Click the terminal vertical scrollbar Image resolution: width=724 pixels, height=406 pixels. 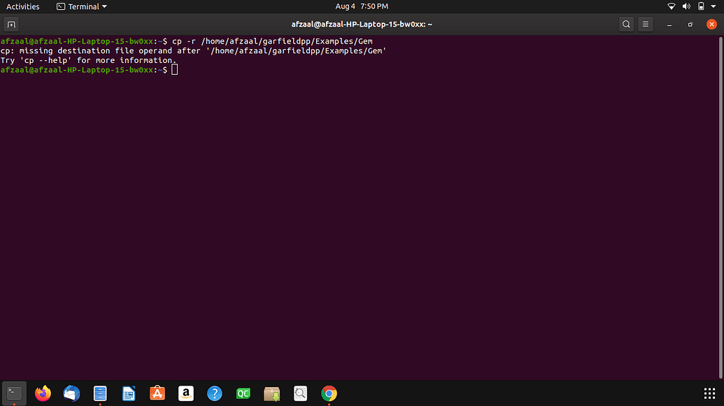point(721,208)
